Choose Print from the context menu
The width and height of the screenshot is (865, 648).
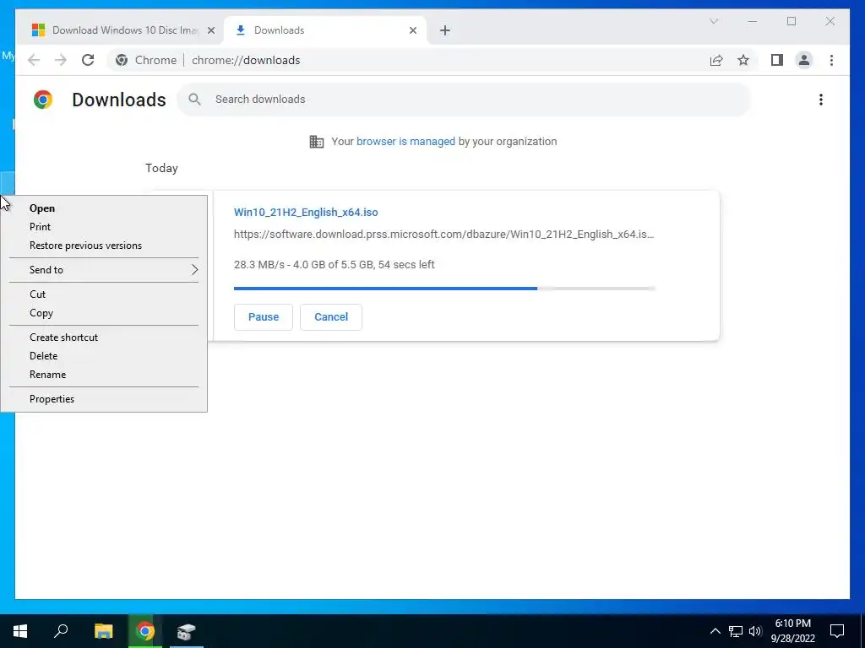coord(104,227)
